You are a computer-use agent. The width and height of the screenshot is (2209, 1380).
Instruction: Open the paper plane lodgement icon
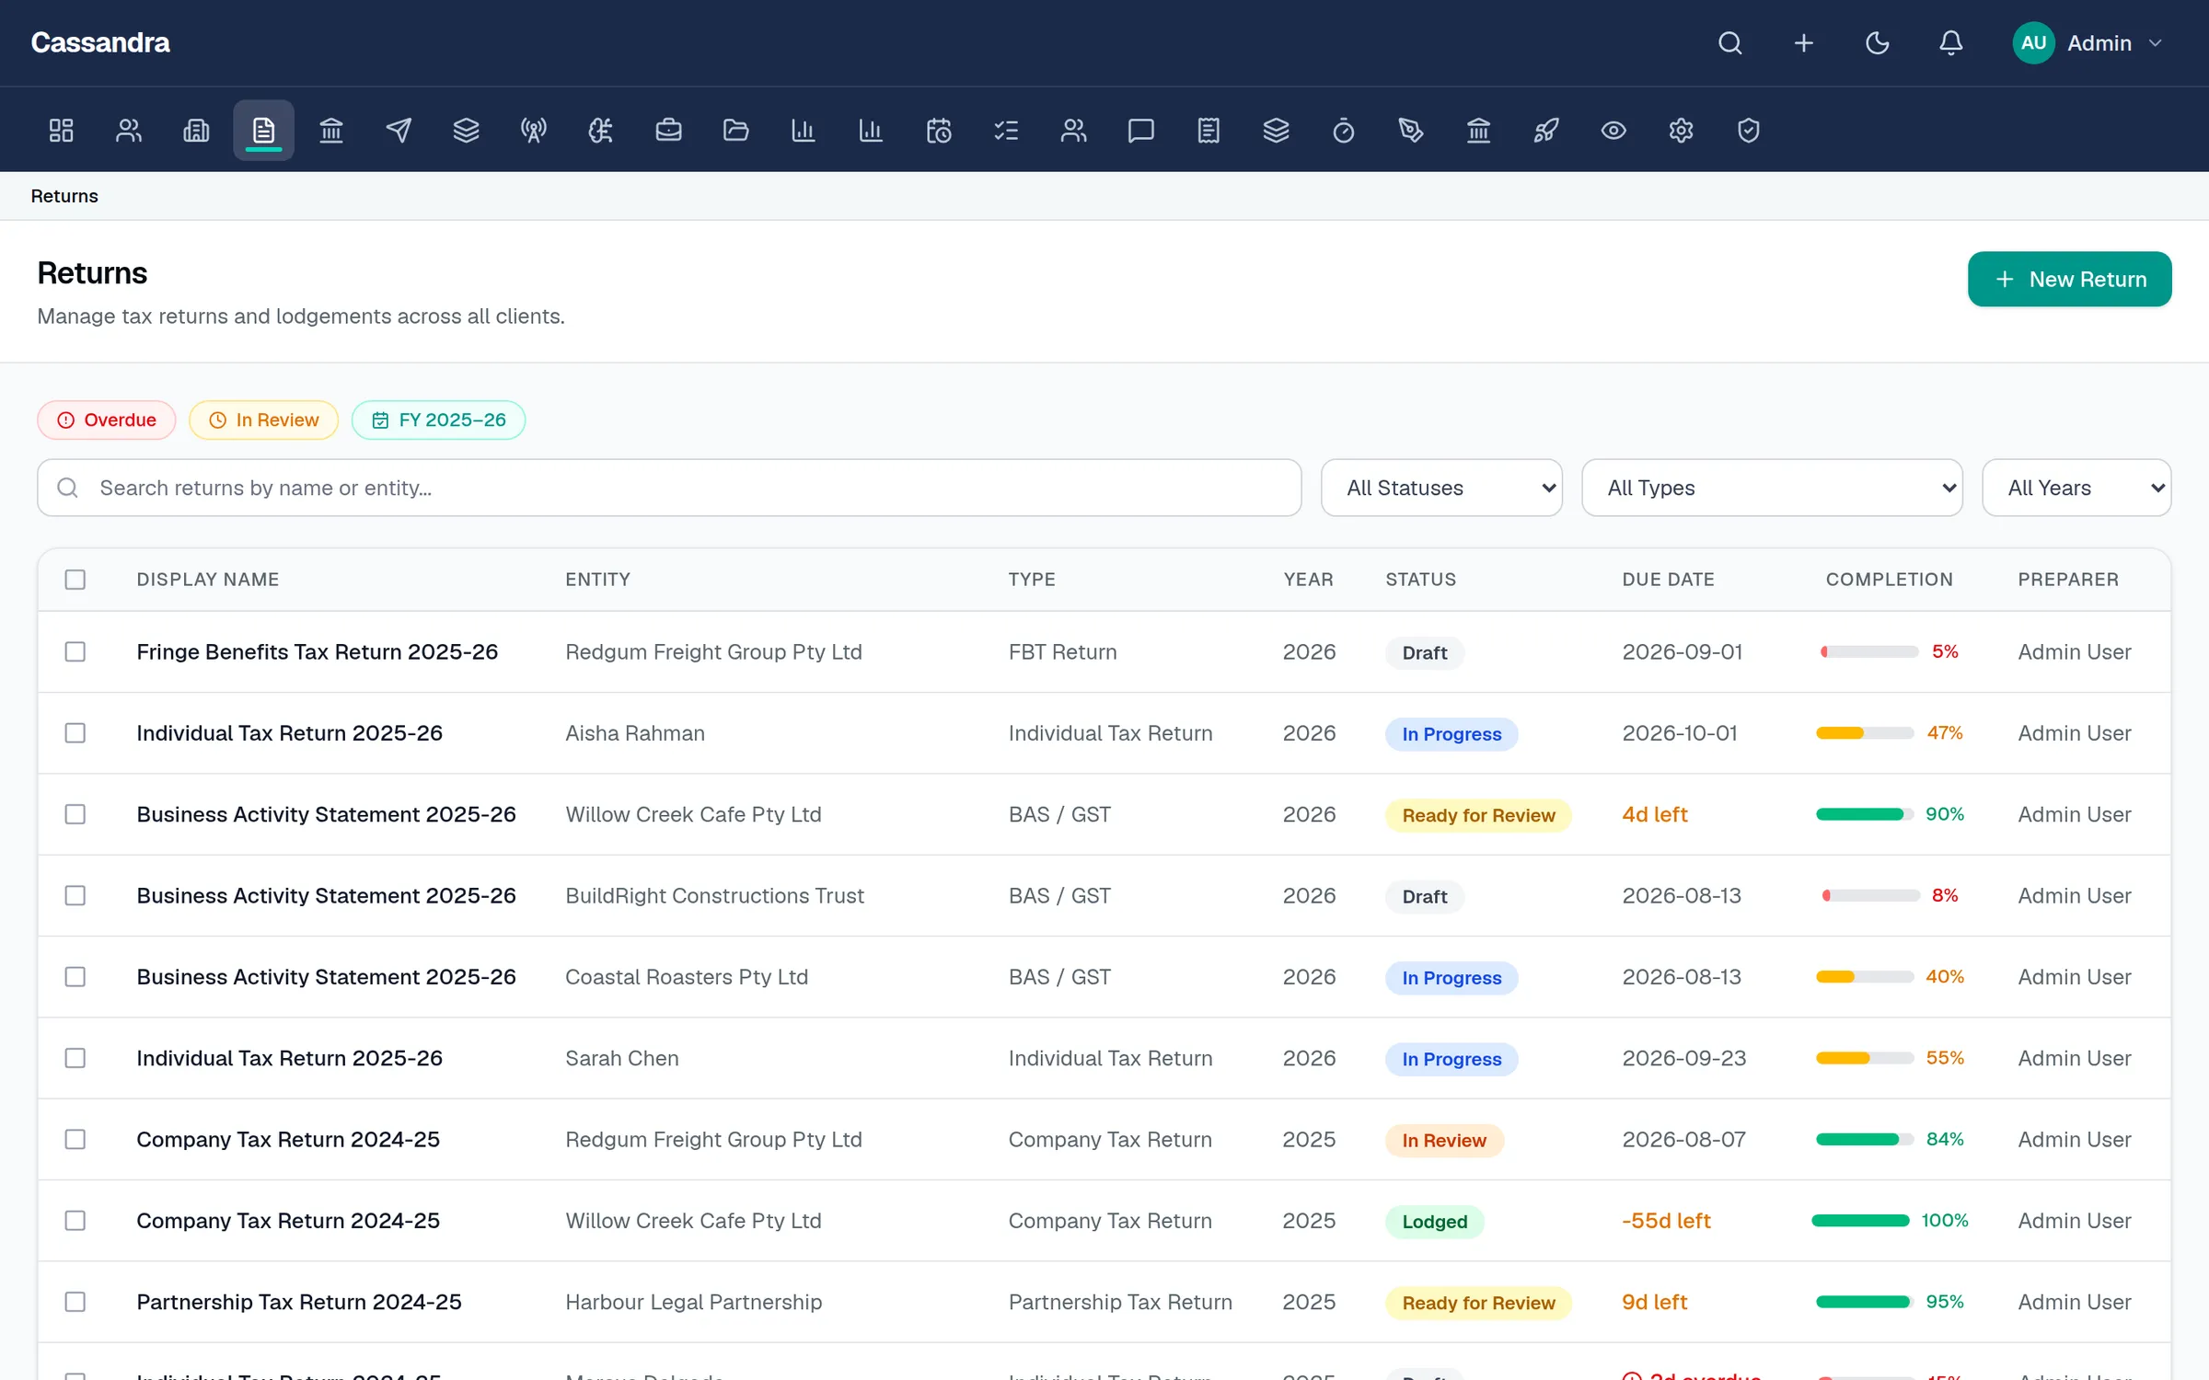(399, 131)
